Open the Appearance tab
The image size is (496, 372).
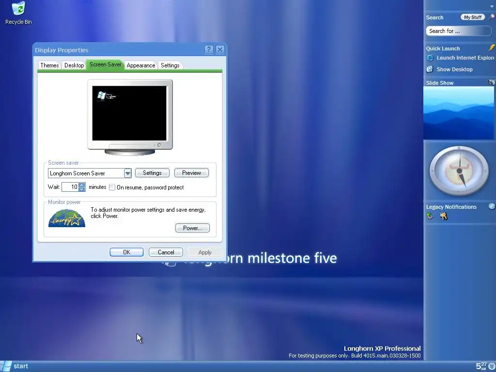click(141, 65)
